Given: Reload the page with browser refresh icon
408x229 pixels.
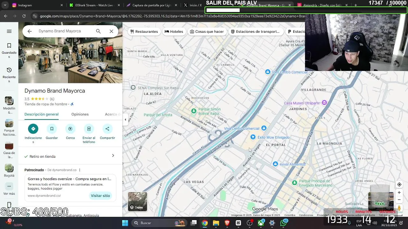Looking at the screenshot, I should 24,16.
